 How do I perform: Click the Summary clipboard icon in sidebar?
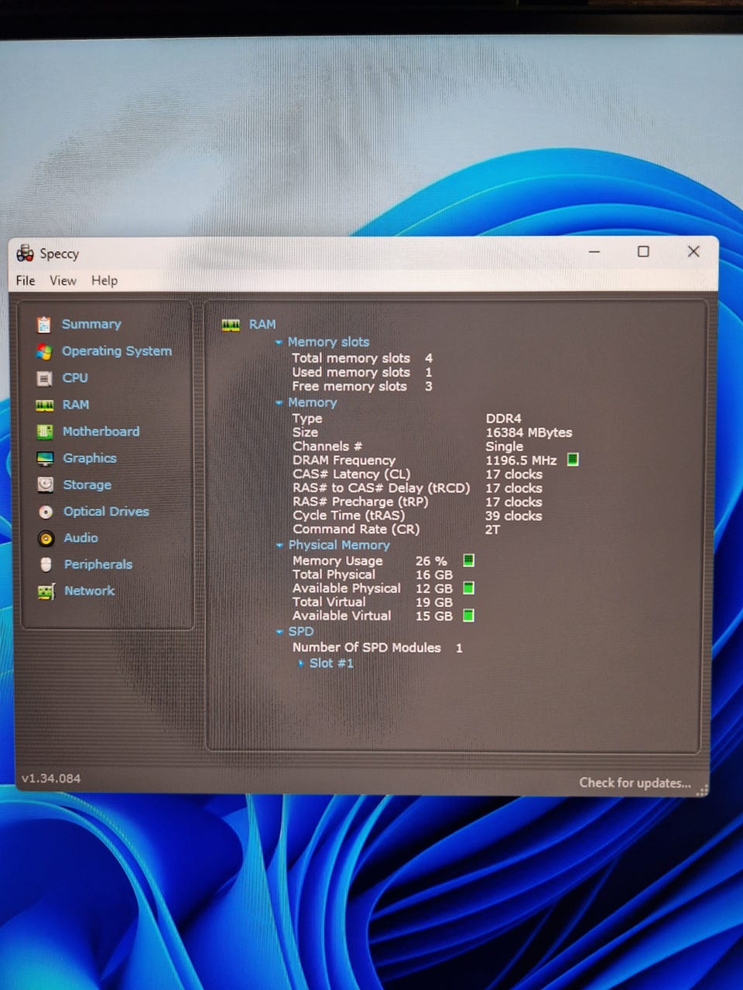[44, 325]
